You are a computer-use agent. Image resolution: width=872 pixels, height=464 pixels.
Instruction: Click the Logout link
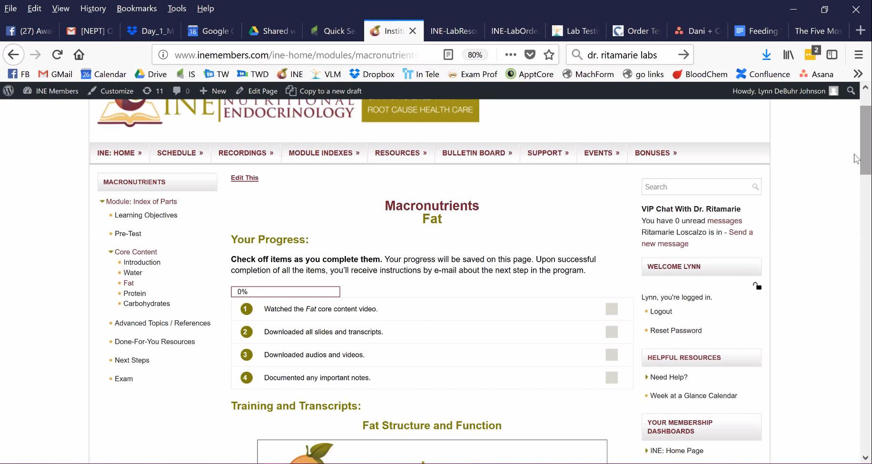(x=661, y=311)
